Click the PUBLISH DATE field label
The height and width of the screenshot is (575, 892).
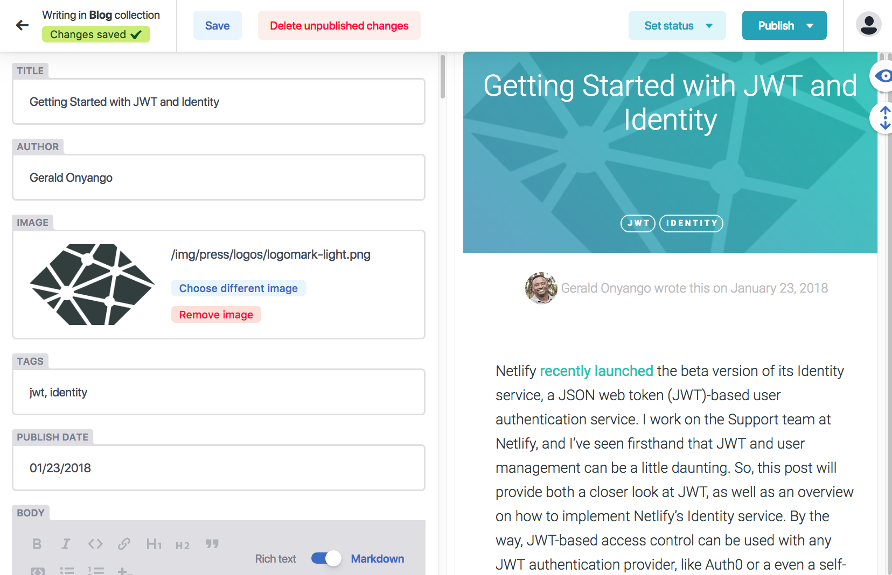coord(53,437)
